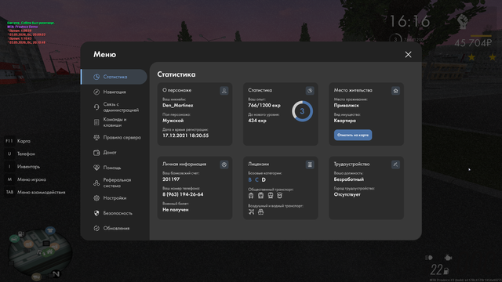Screen dimensions: 502x282
Task: Click the fuel gauge showing 22
Action: coord(439,269)
